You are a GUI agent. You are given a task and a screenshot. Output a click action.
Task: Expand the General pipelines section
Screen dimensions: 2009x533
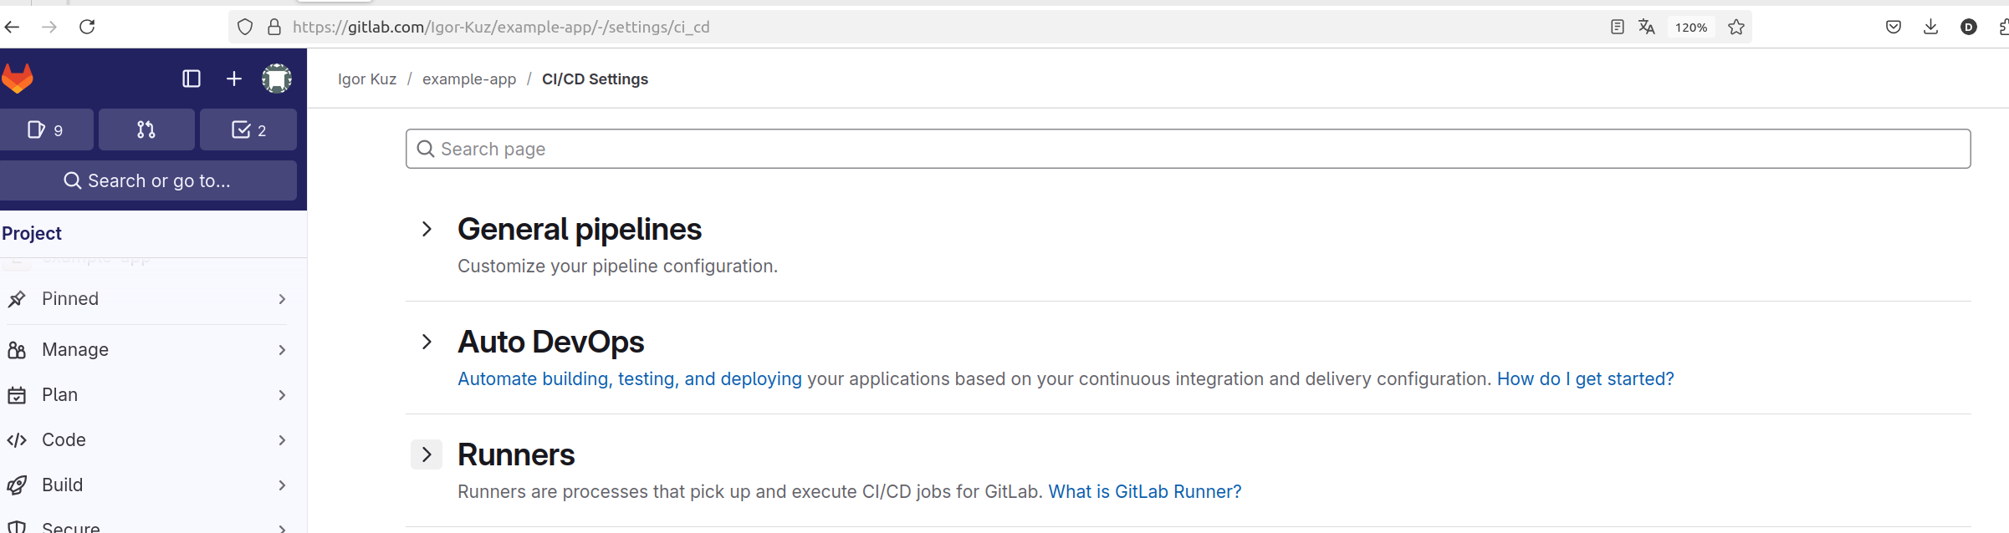pyautogui.click(x=427, y=229)
